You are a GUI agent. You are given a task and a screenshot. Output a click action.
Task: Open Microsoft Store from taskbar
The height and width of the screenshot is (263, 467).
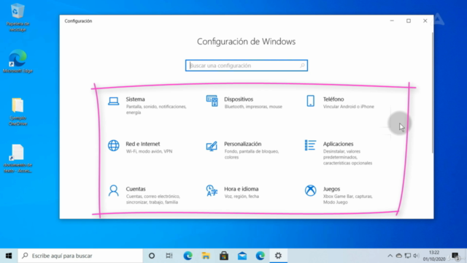coord(224,256)
